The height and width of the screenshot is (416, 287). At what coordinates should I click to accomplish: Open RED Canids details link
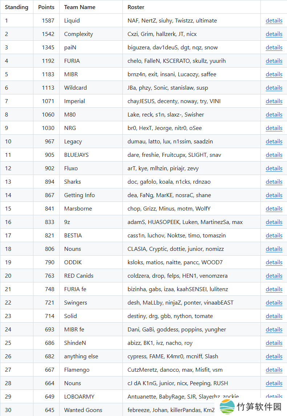pos(274,276)
